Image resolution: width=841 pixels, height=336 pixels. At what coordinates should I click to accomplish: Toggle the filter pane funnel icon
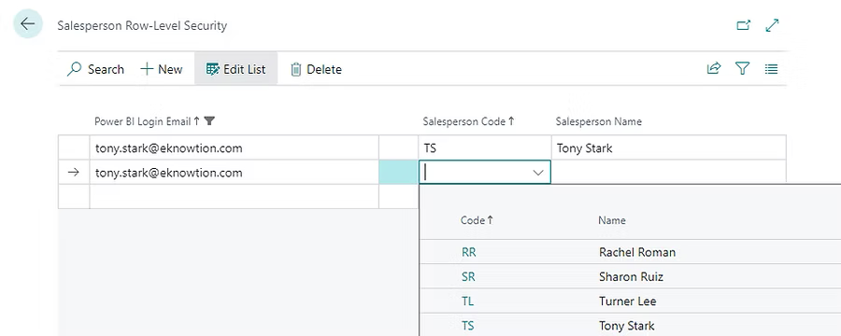coord(742,68)
